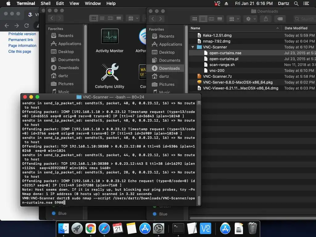Click eject icon in menu bar
Viewport: 316px width, 237px height.
226,3
